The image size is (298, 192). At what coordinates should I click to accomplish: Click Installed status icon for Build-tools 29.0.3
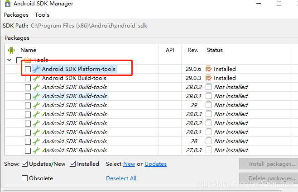coord(209,78)
